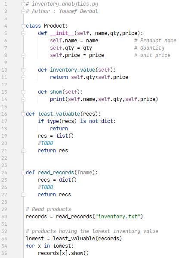Click the "recs = dict()" statement
The height and width of the screenshot is (258, 194).
(57, 180)
